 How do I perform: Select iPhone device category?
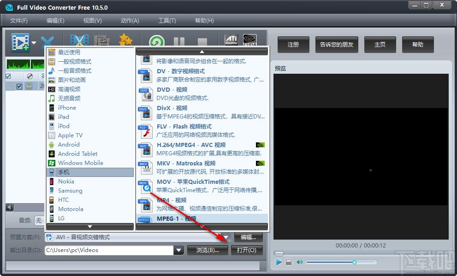click(90, 108)
